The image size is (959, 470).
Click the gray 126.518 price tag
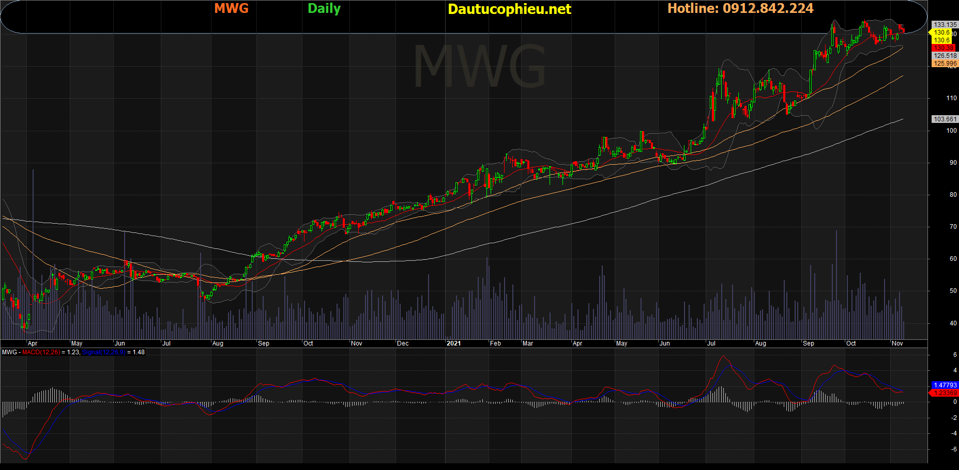[x=945, y=56]
